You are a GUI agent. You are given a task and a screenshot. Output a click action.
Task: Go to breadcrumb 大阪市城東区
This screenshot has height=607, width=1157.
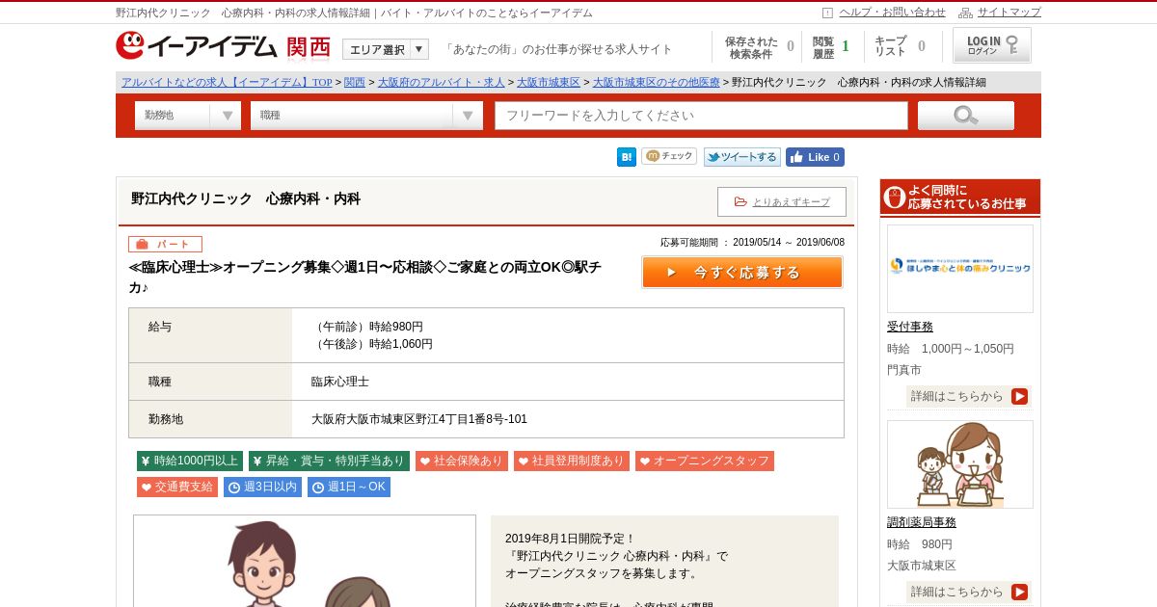point(549,82)
